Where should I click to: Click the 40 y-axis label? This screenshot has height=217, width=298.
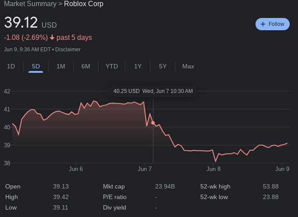(7, 127)
